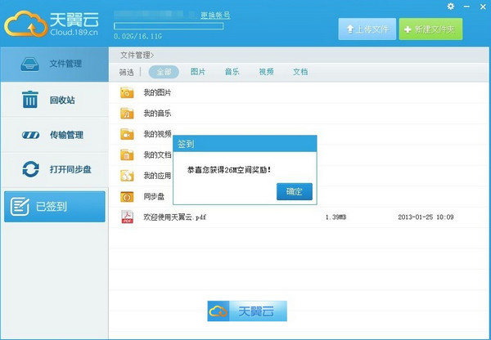Click the 天翼云 cloud logo at top left
This screenshot has width=491, height=340.
pos(52,25)
